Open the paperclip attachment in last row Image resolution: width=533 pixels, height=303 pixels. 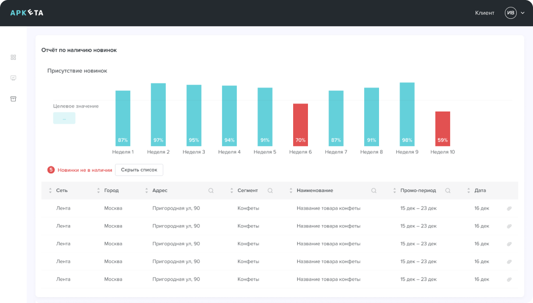[509, 279]
